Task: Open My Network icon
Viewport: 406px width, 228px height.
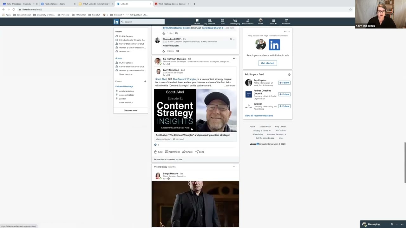Action: click(210, 22)
